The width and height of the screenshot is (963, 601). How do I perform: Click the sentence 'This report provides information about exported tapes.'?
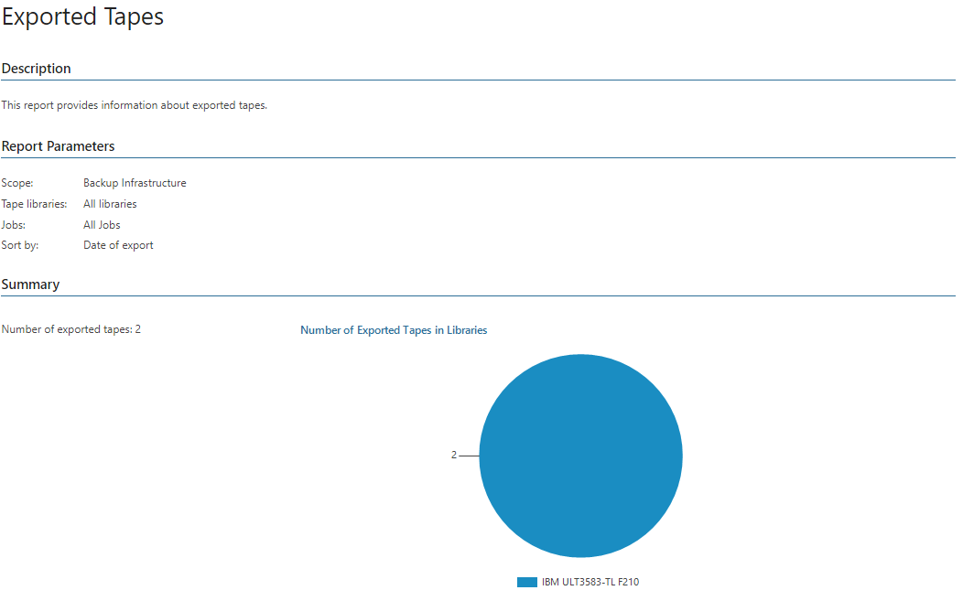134,105
